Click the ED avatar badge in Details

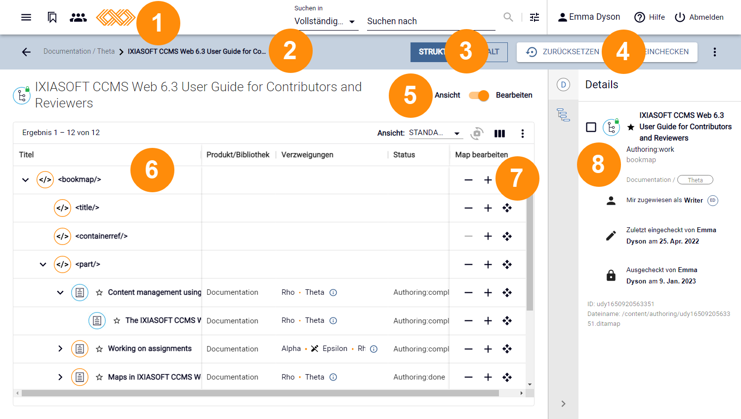tap(712, 201)
